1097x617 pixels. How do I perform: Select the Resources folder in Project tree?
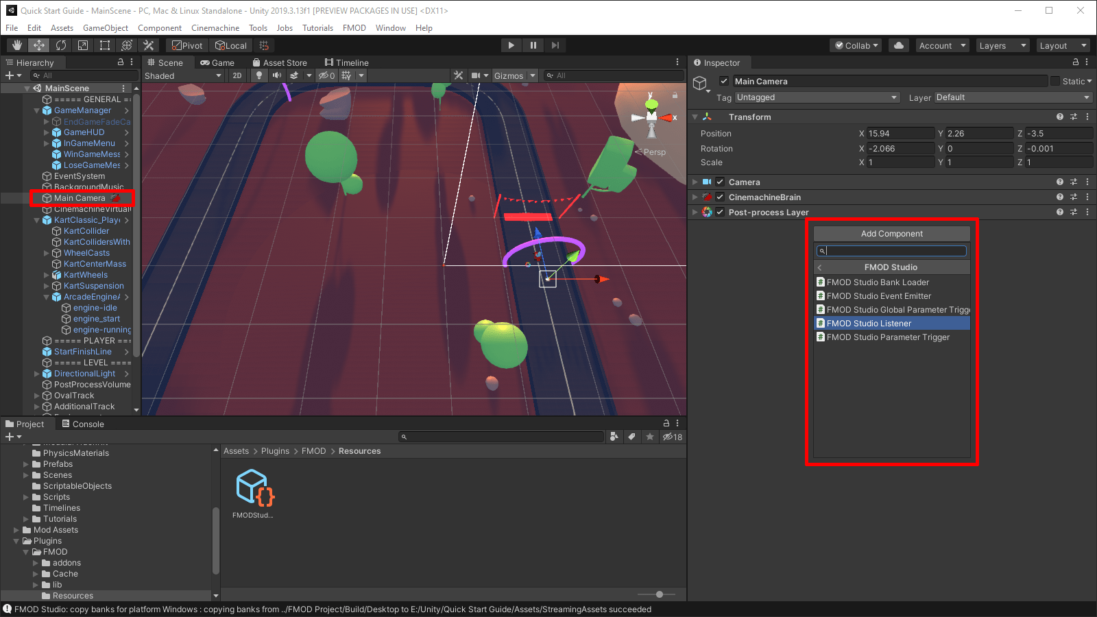(73, 596)
